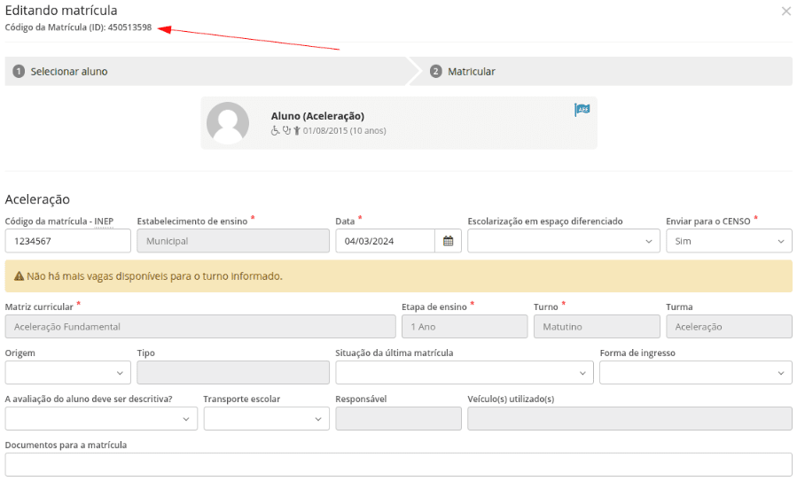Open Escolarização em espaço diferenciado dropdown
This screenshot has height=481, width=797.
click(563, 241)
